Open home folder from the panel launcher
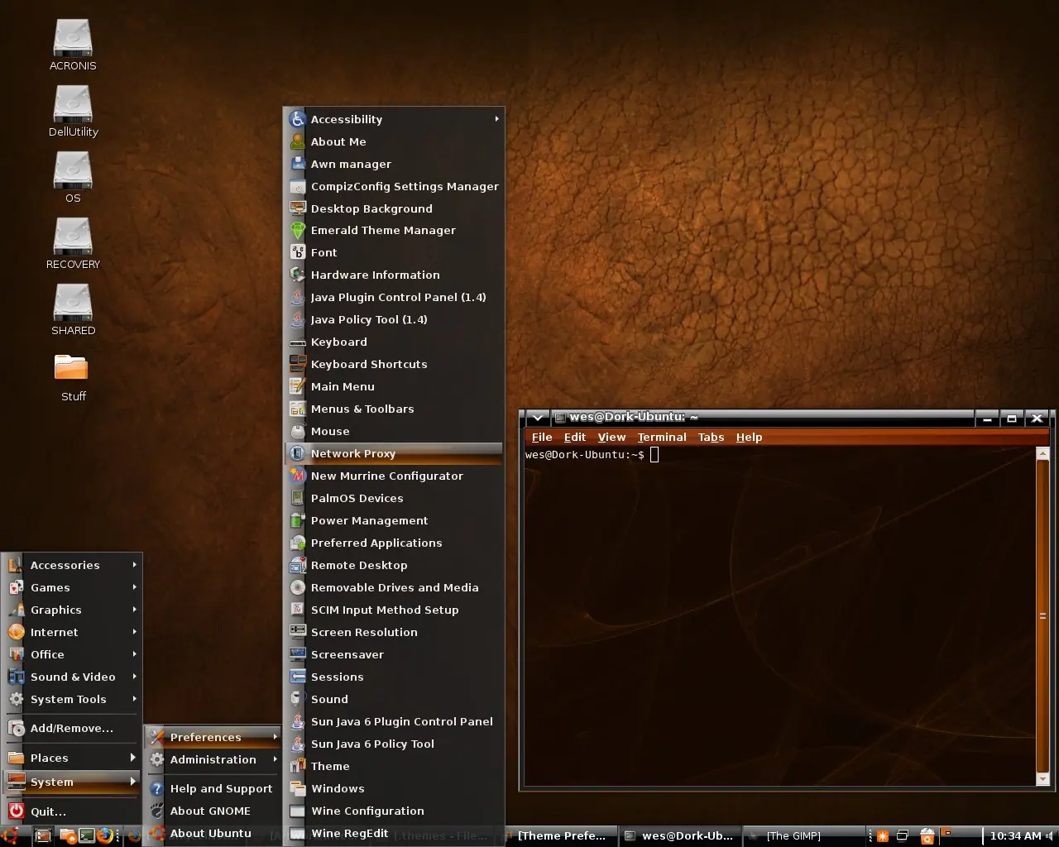1059x847 pixels. (68, 835)
